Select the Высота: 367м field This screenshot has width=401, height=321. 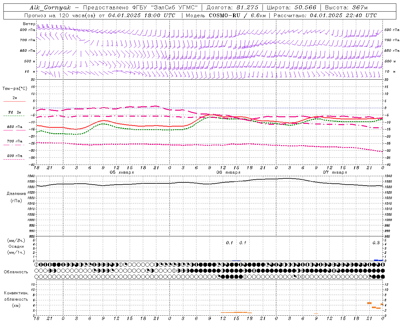(346, 8)
